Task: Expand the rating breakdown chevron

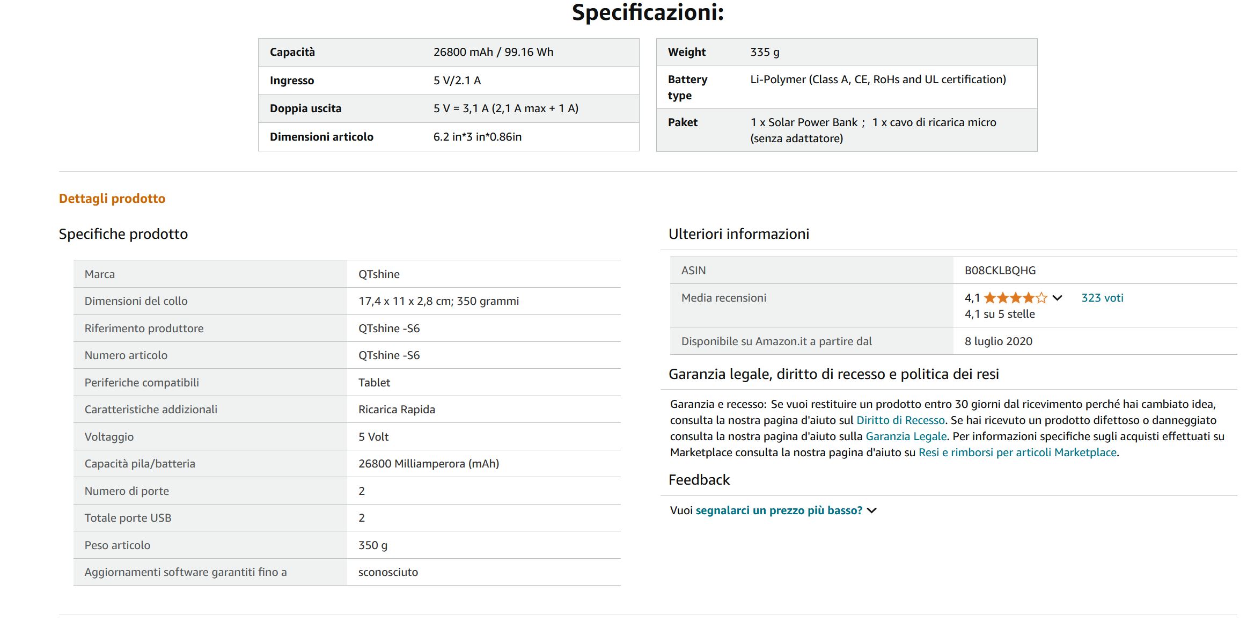Action: coord(1057,298)
